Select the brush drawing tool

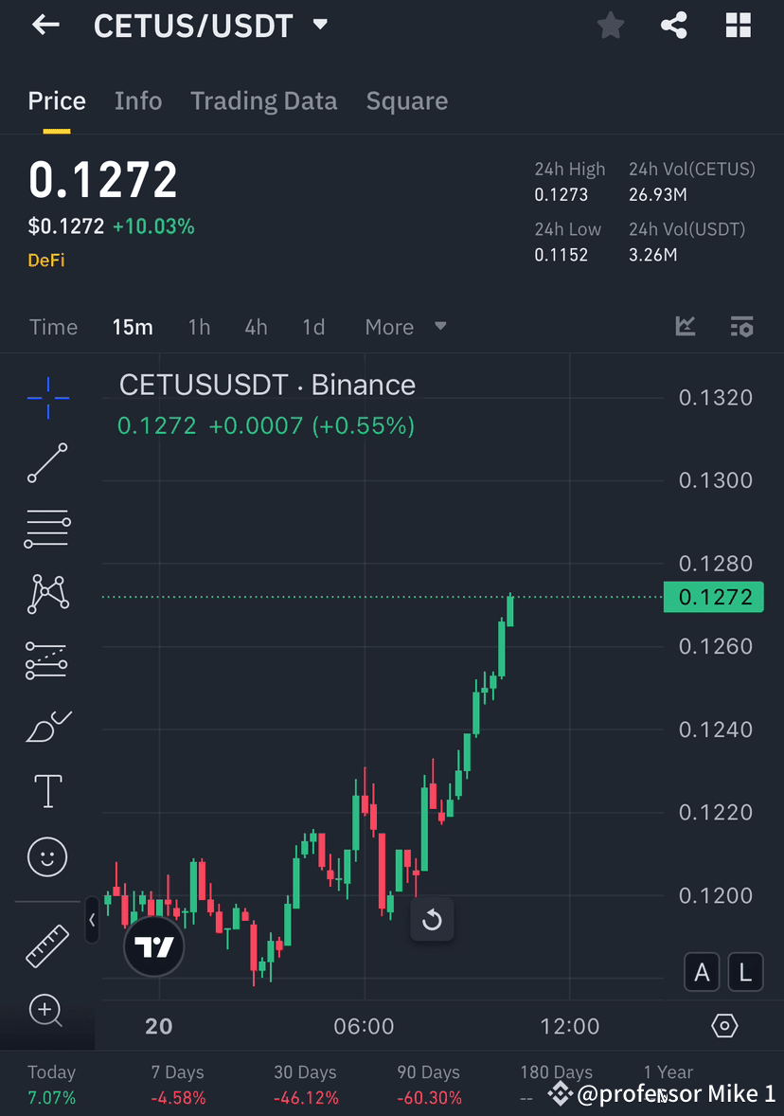tap(46, 725)
